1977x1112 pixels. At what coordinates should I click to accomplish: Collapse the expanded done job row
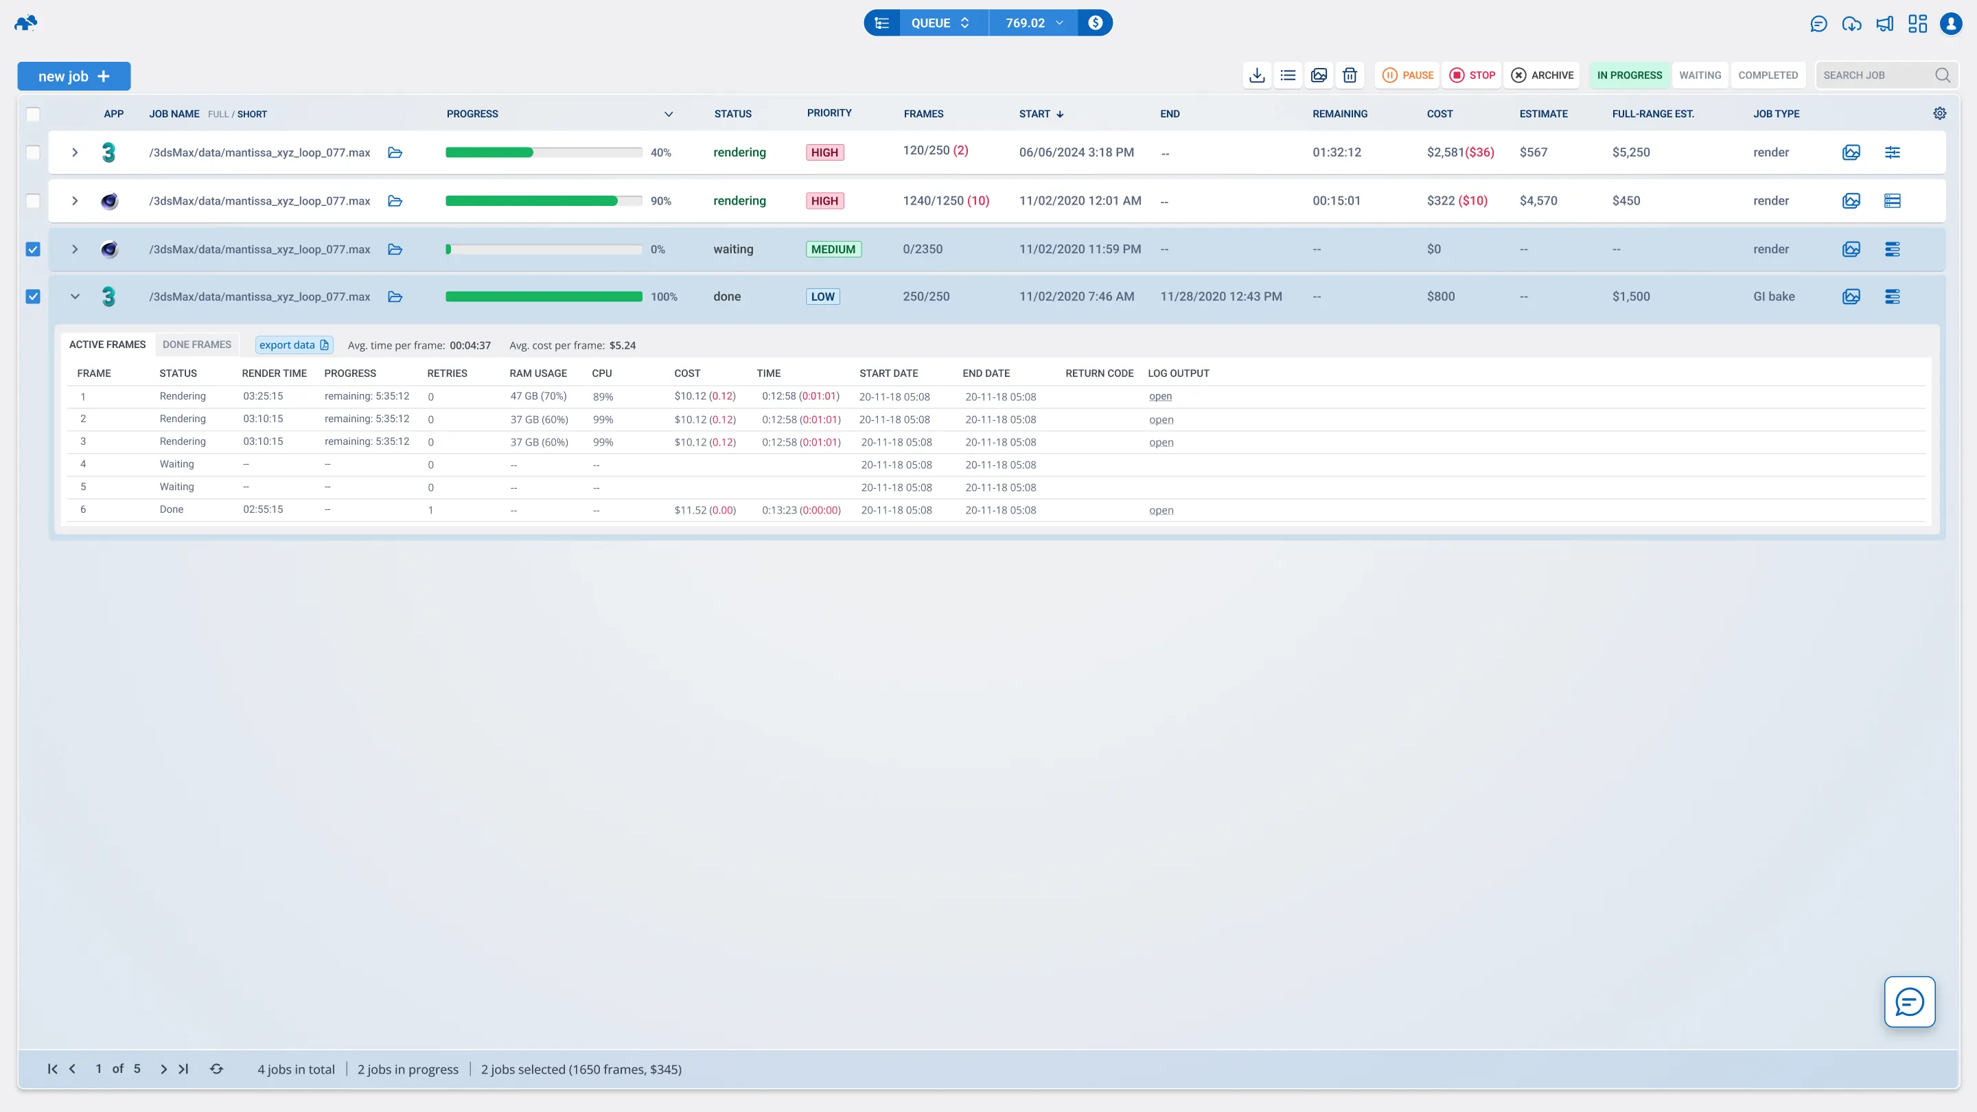click(x=76, y=297)
